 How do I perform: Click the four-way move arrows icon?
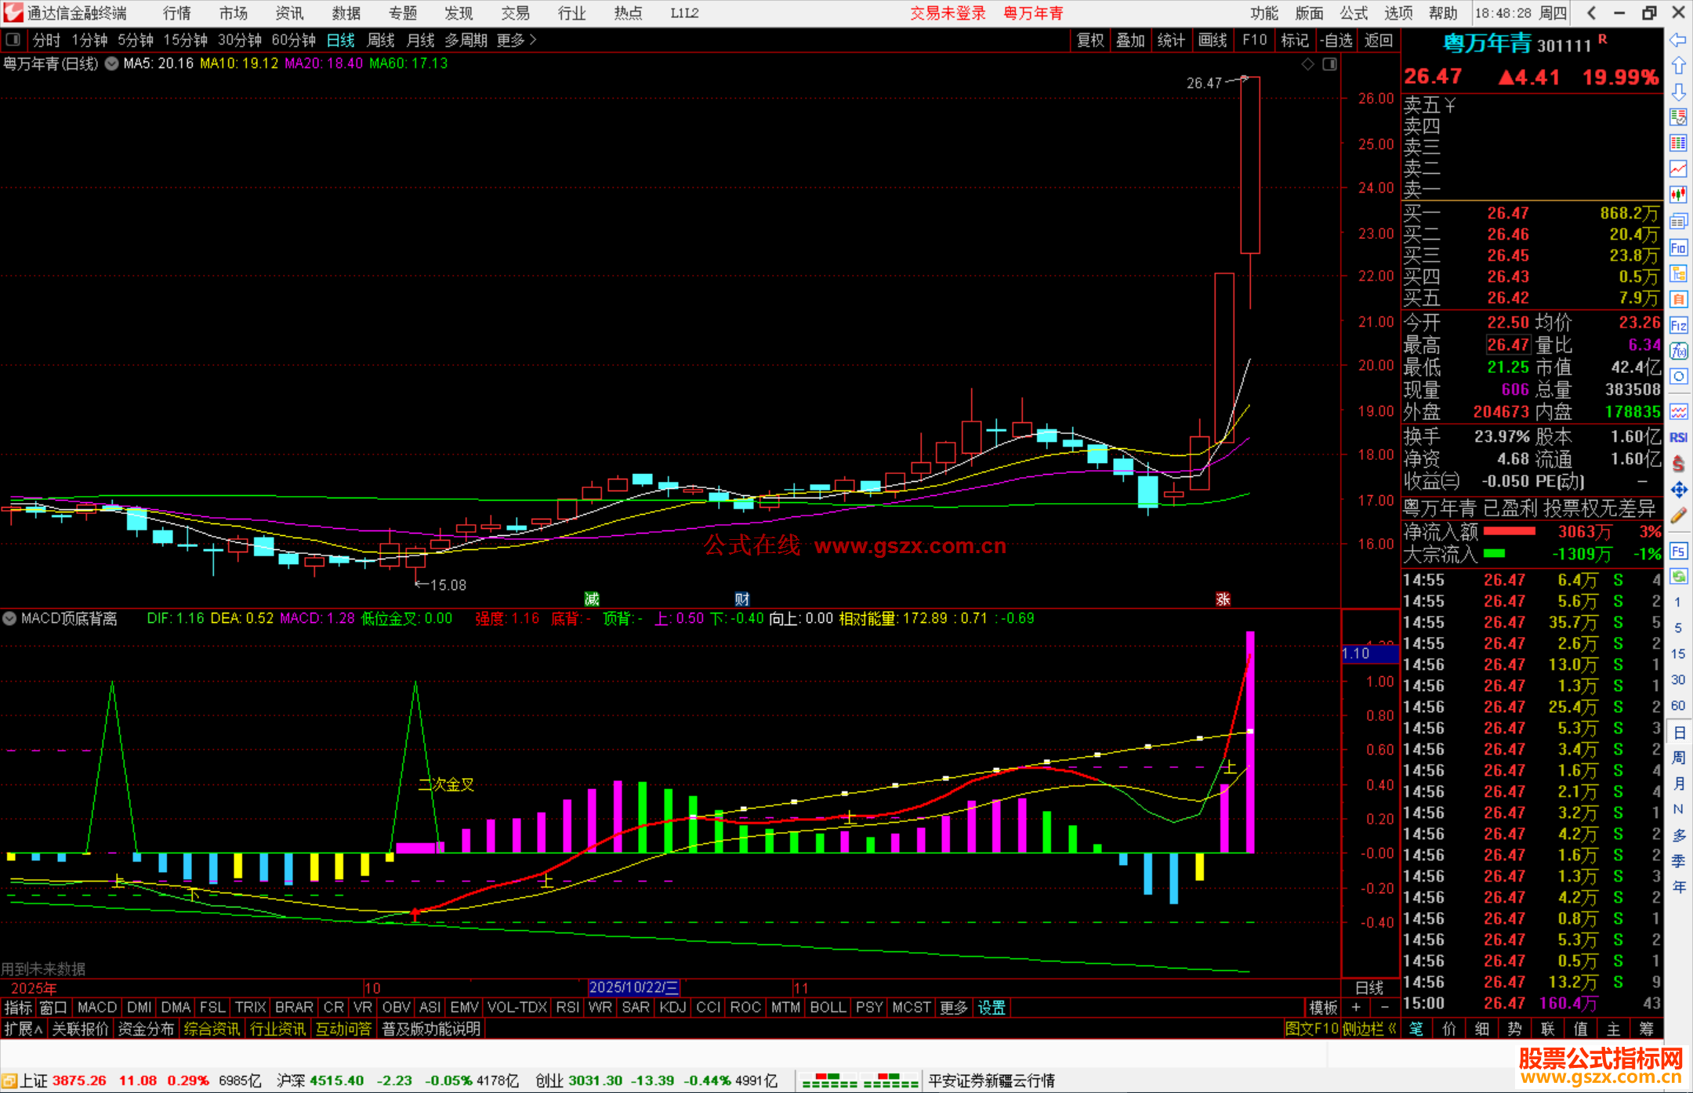coord(1678,490)
